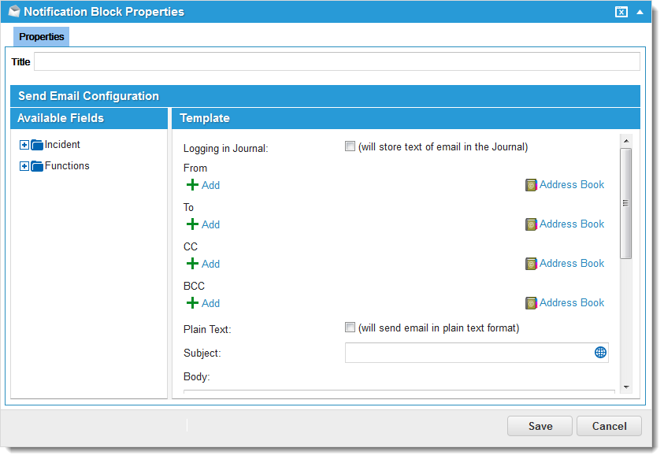Select the Functions item in Available Fields
Image resolution: width=664 pixels, height=459 pixels.
pyautogui.click(x=67, y=166)
